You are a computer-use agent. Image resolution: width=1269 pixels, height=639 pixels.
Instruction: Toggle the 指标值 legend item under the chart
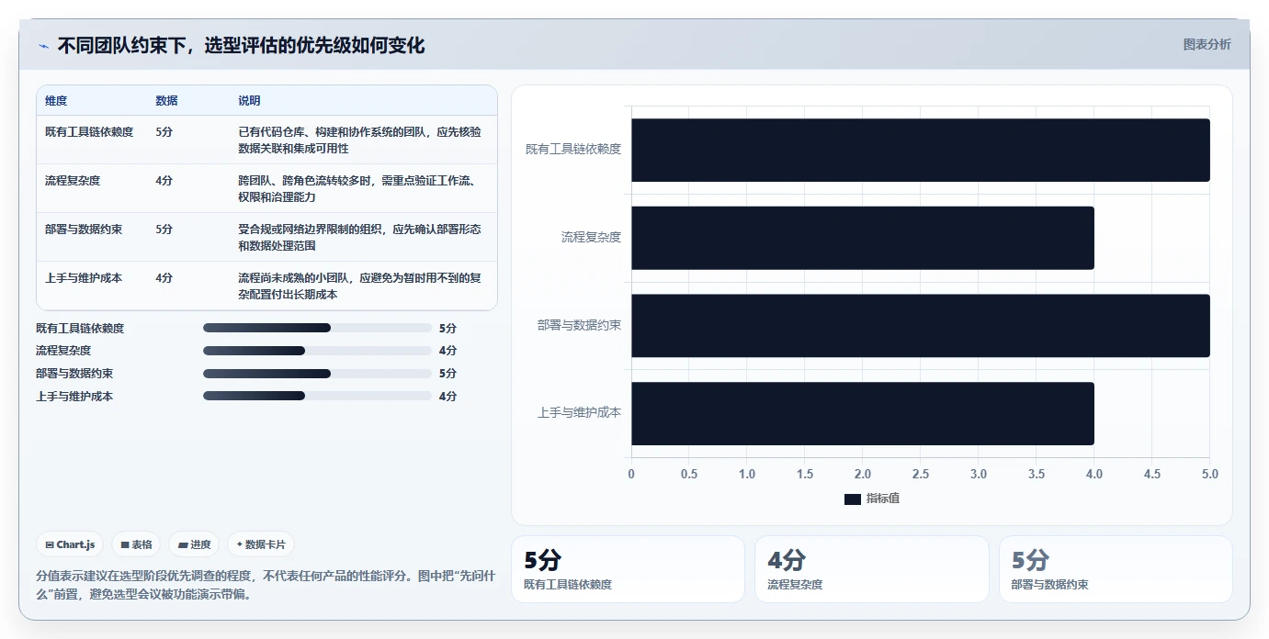pyautogui.click(x=872, y=499)
